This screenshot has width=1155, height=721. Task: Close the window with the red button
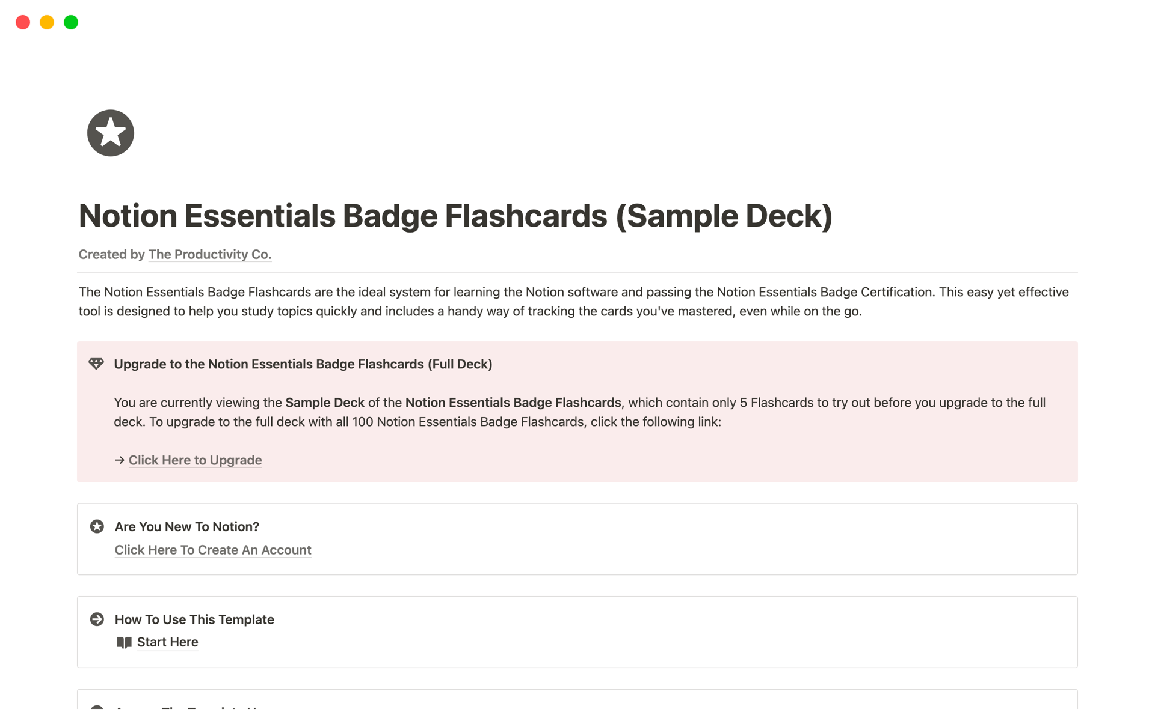[x=23, y=22]
